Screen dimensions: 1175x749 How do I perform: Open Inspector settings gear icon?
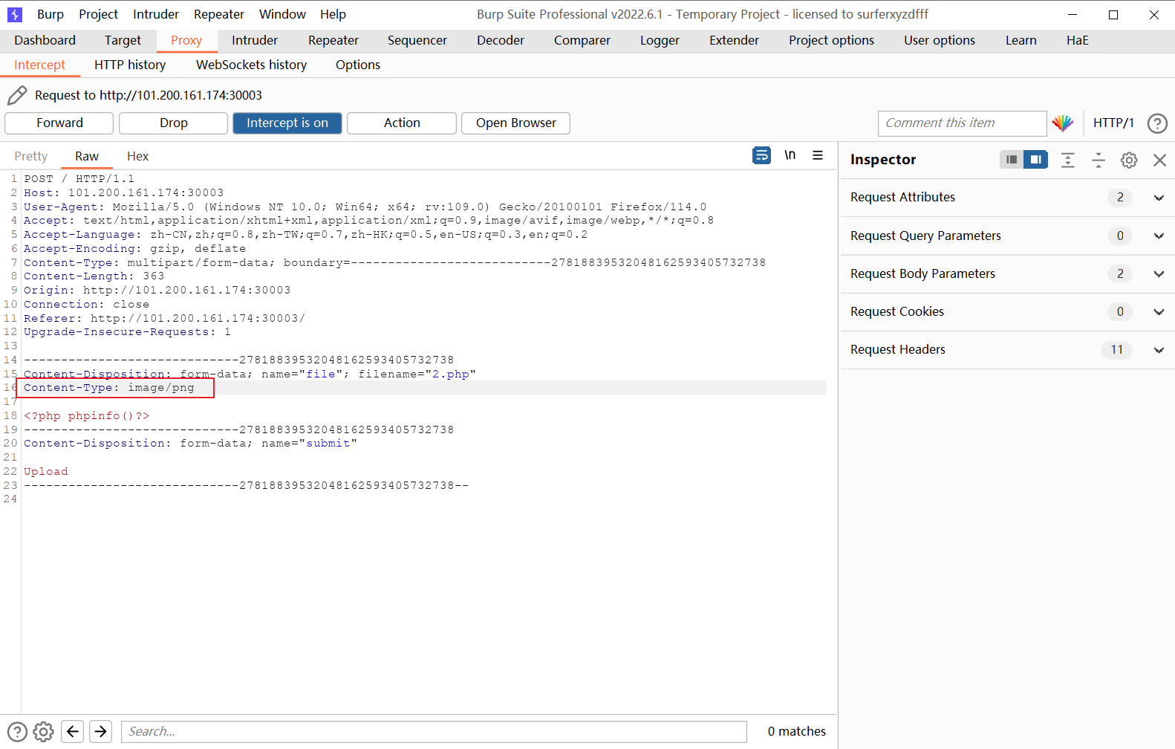tap(1129, 160)
